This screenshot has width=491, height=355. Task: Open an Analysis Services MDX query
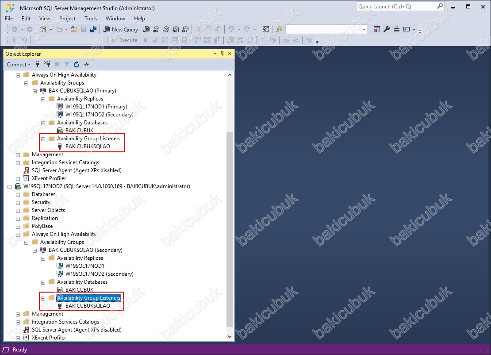click(x=156, y=29)
